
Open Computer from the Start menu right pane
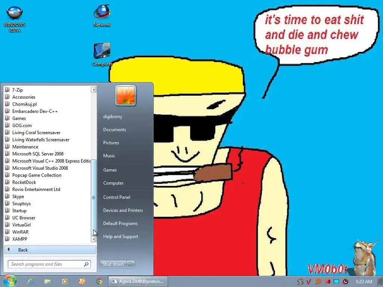click(x=113, y=183)
